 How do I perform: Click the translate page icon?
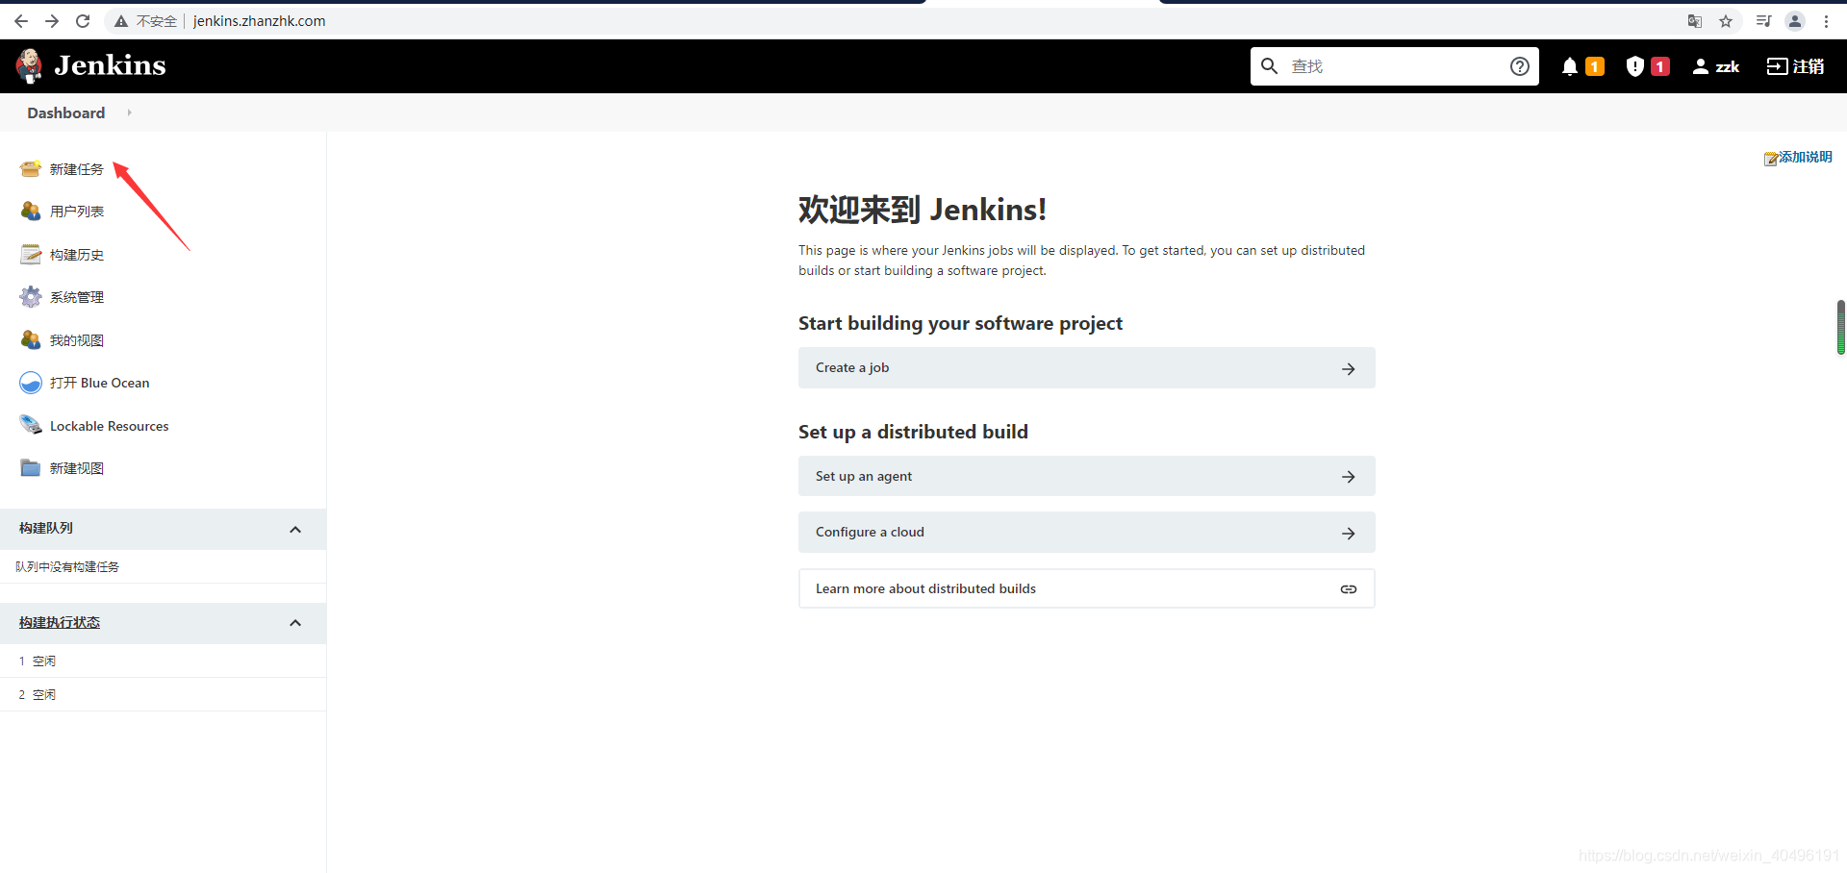[x=1695, y=21]
